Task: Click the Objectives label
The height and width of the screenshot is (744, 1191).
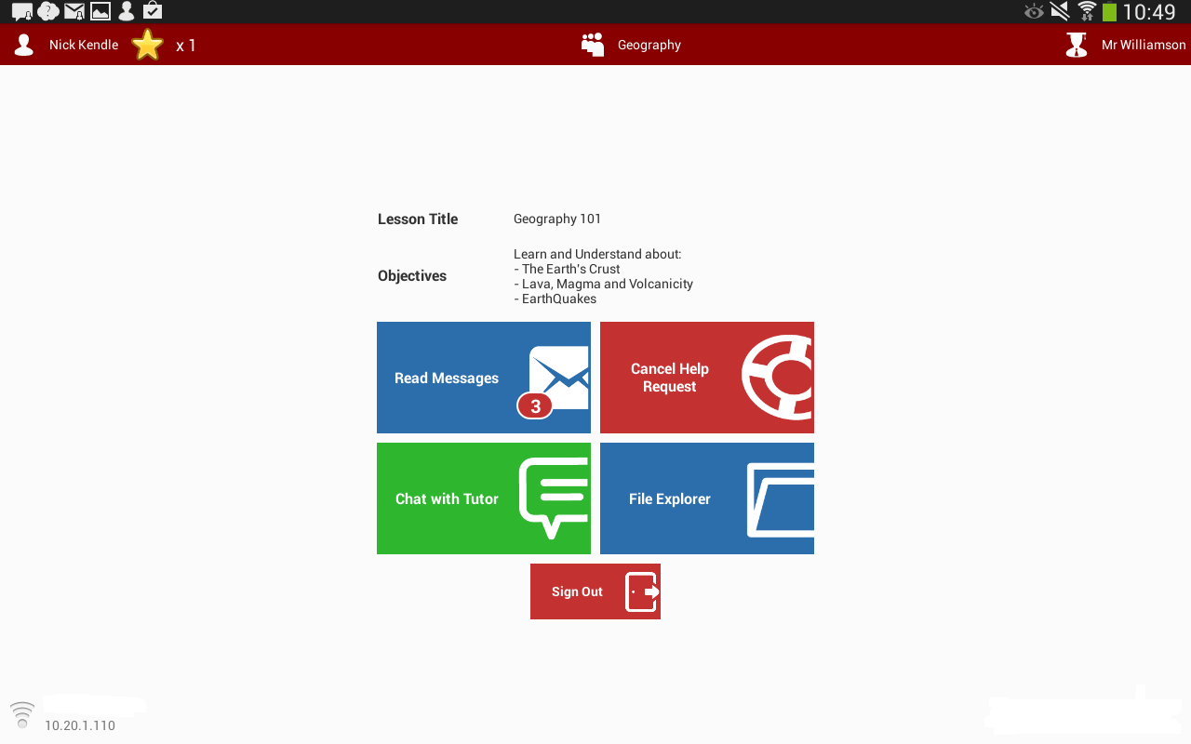Action: pyautogui.click(x=412, y=276)
